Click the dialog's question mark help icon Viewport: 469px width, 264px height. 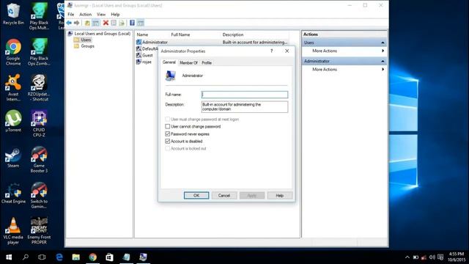click(272, 51)
